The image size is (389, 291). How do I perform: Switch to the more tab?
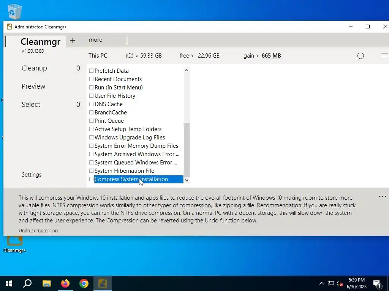coord(95,40)
